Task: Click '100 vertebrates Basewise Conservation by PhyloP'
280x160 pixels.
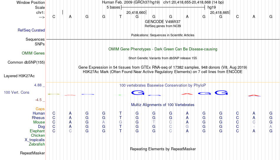Action: pyautogui.click(x=163, y=85)
